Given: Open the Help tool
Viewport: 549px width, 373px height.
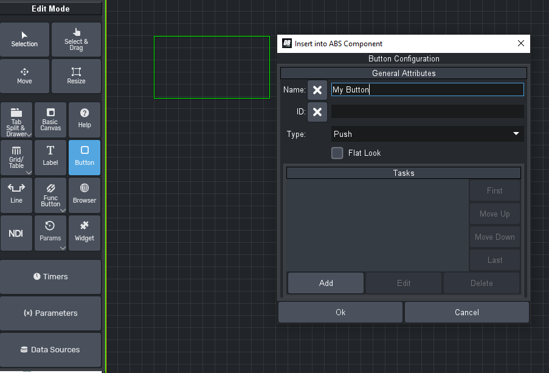Looking at the screenshot, I should (85, 120).
